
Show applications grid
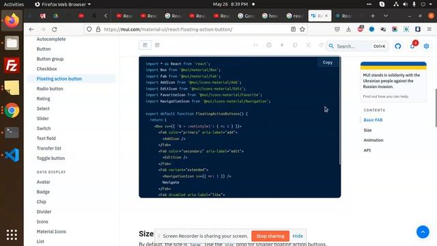tap(12, 235)
